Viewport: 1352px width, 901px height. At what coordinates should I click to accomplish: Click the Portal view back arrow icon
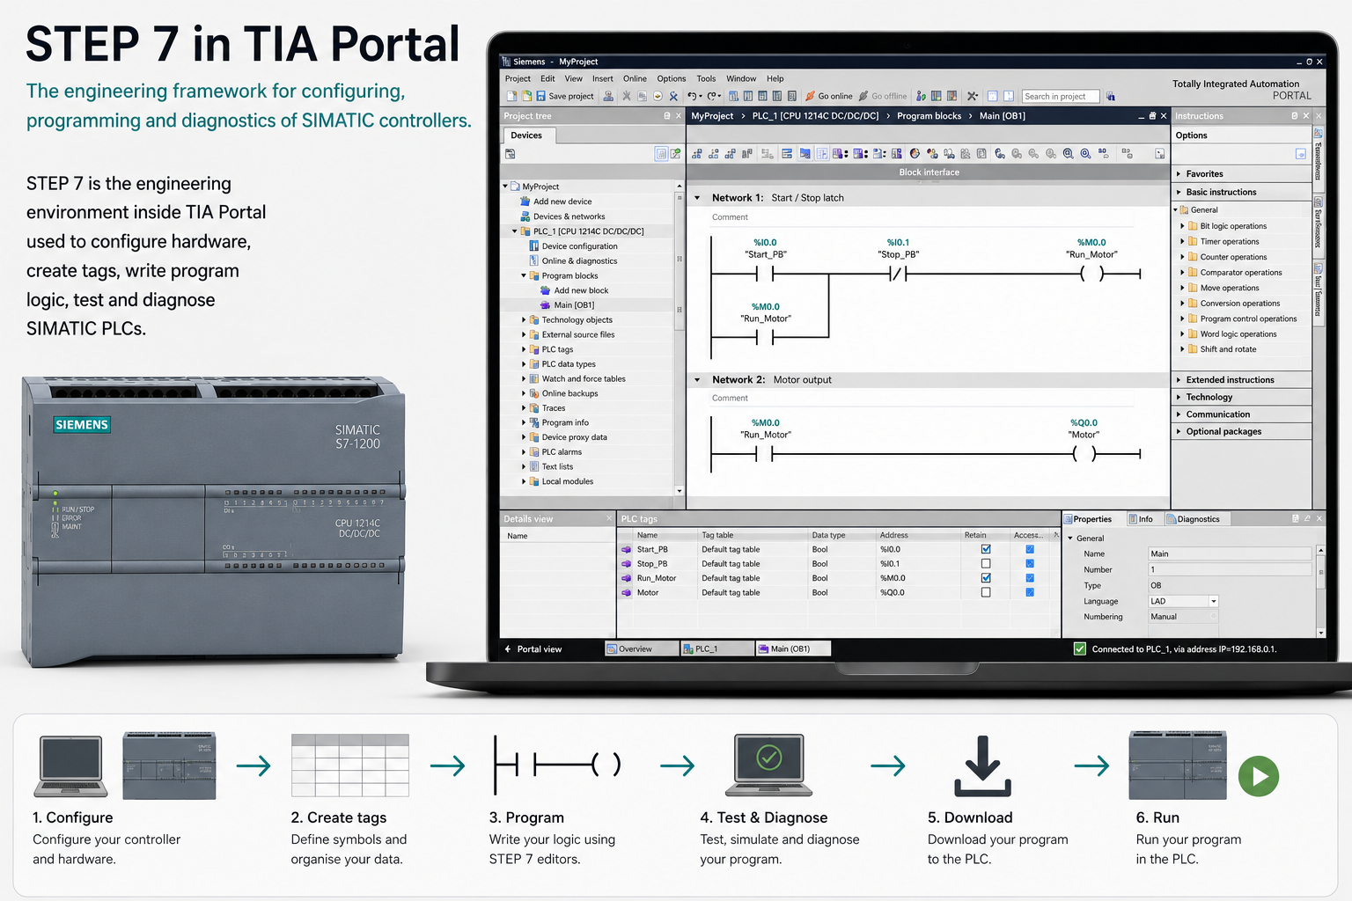[x=508, y=648]
